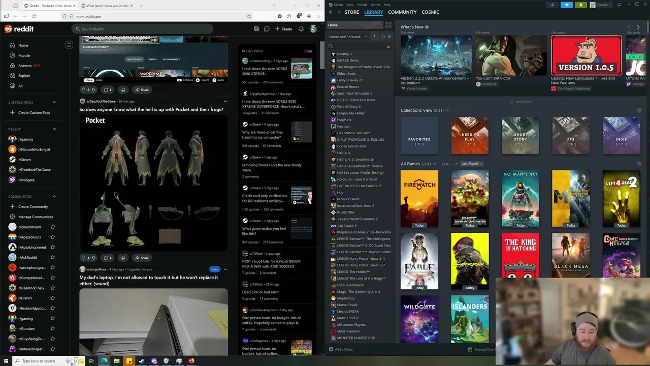650x366 pixels.
Task: Click the Reddit search box
Action: click(x=142, y=29)
